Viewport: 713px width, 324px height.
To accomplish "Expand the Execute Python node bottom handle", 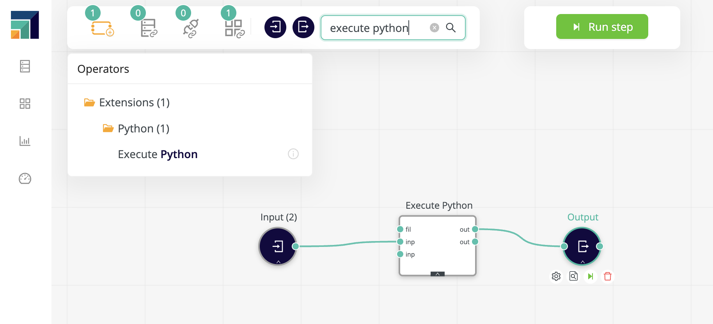I will [x=438, y=274].
